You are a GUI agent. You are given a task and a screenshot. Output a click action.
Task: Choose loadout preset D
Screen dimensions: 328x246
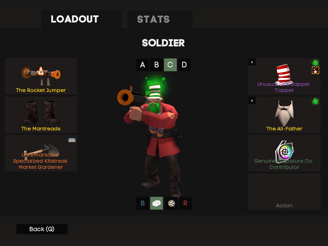184,65
